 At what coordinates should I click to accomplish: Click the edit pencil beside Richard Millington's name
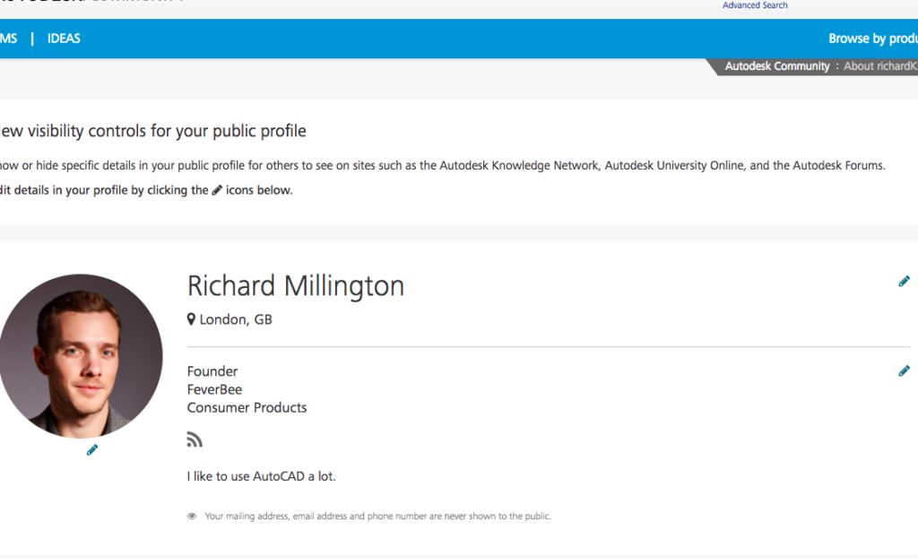click(904, 282)
